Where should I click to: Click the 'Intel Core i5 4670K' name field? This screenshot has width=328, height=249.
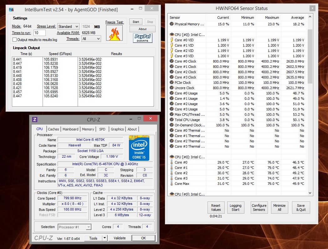[x=90, y=140]
